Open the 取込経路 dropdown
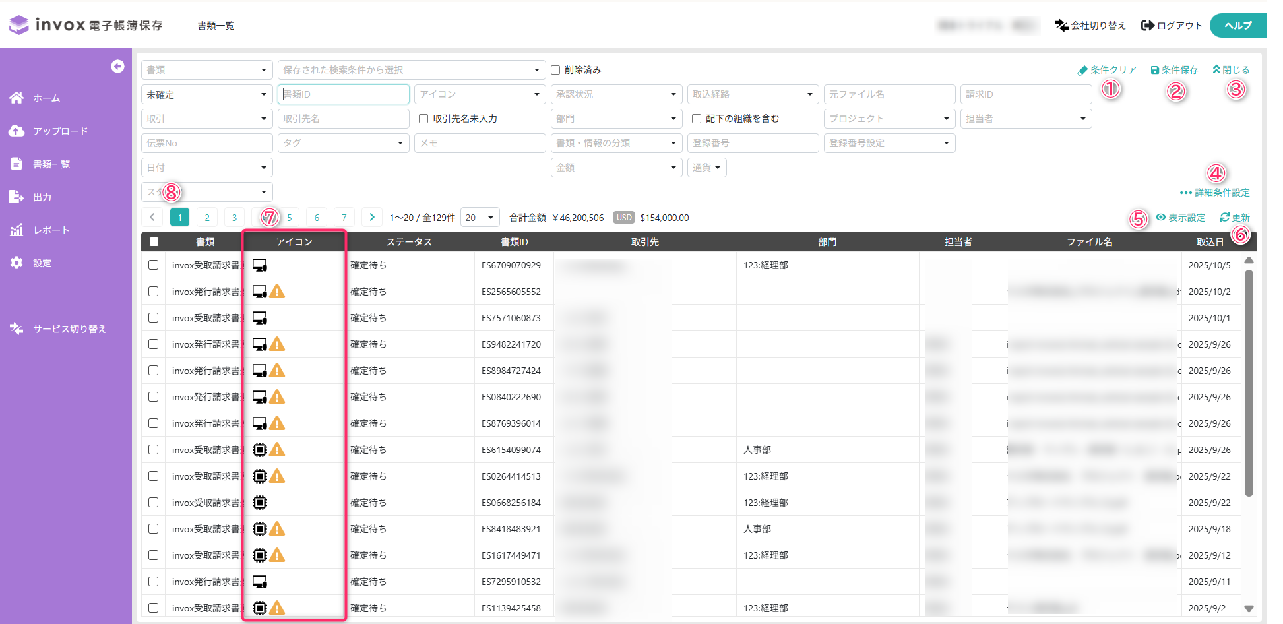1283x624 pixels. click(x=752, y=94)
